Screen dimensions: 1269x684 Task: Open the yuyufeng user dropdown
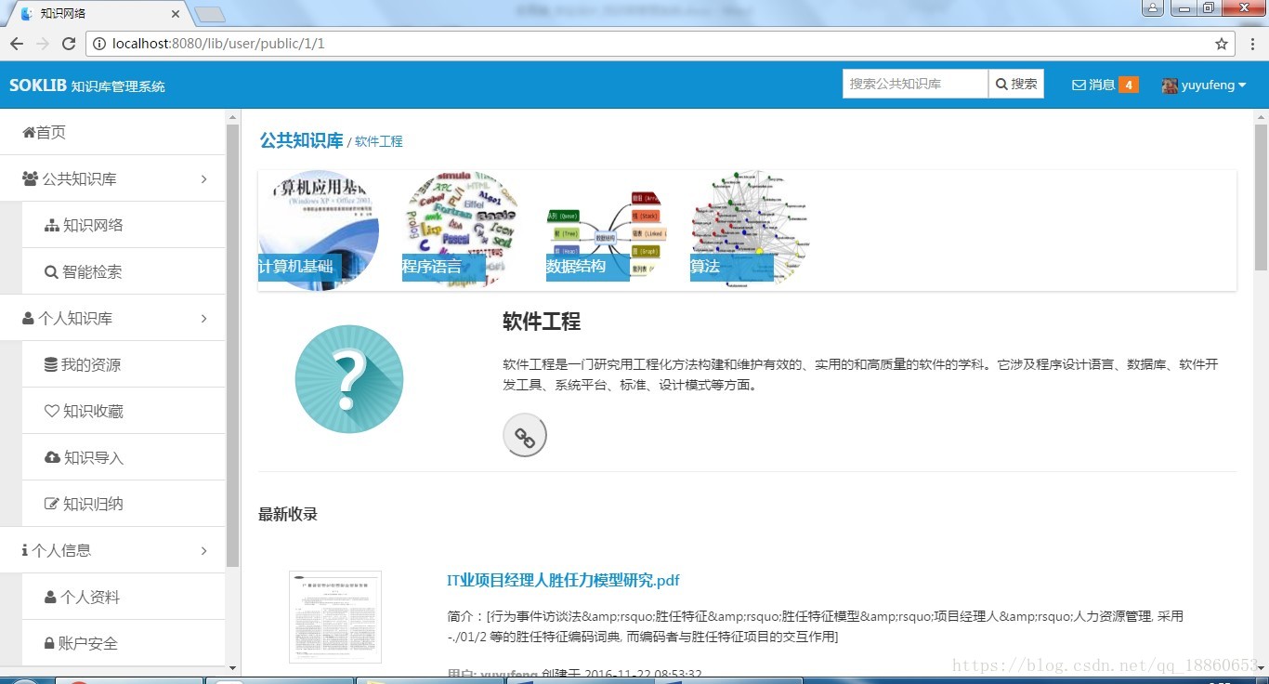[x=1204, y=85]
